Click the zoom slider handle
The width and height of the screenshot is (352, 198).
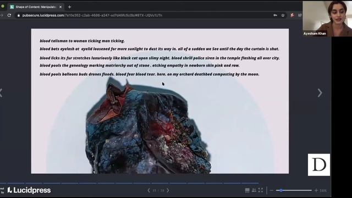point(281,190)
